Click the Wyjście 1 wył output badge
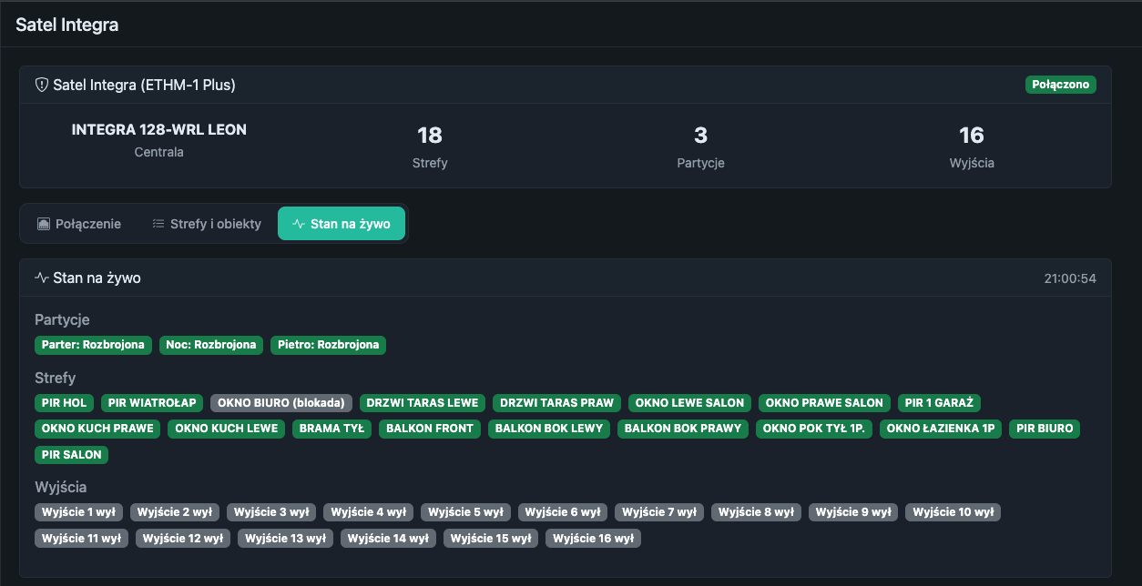 coord(79,512)
